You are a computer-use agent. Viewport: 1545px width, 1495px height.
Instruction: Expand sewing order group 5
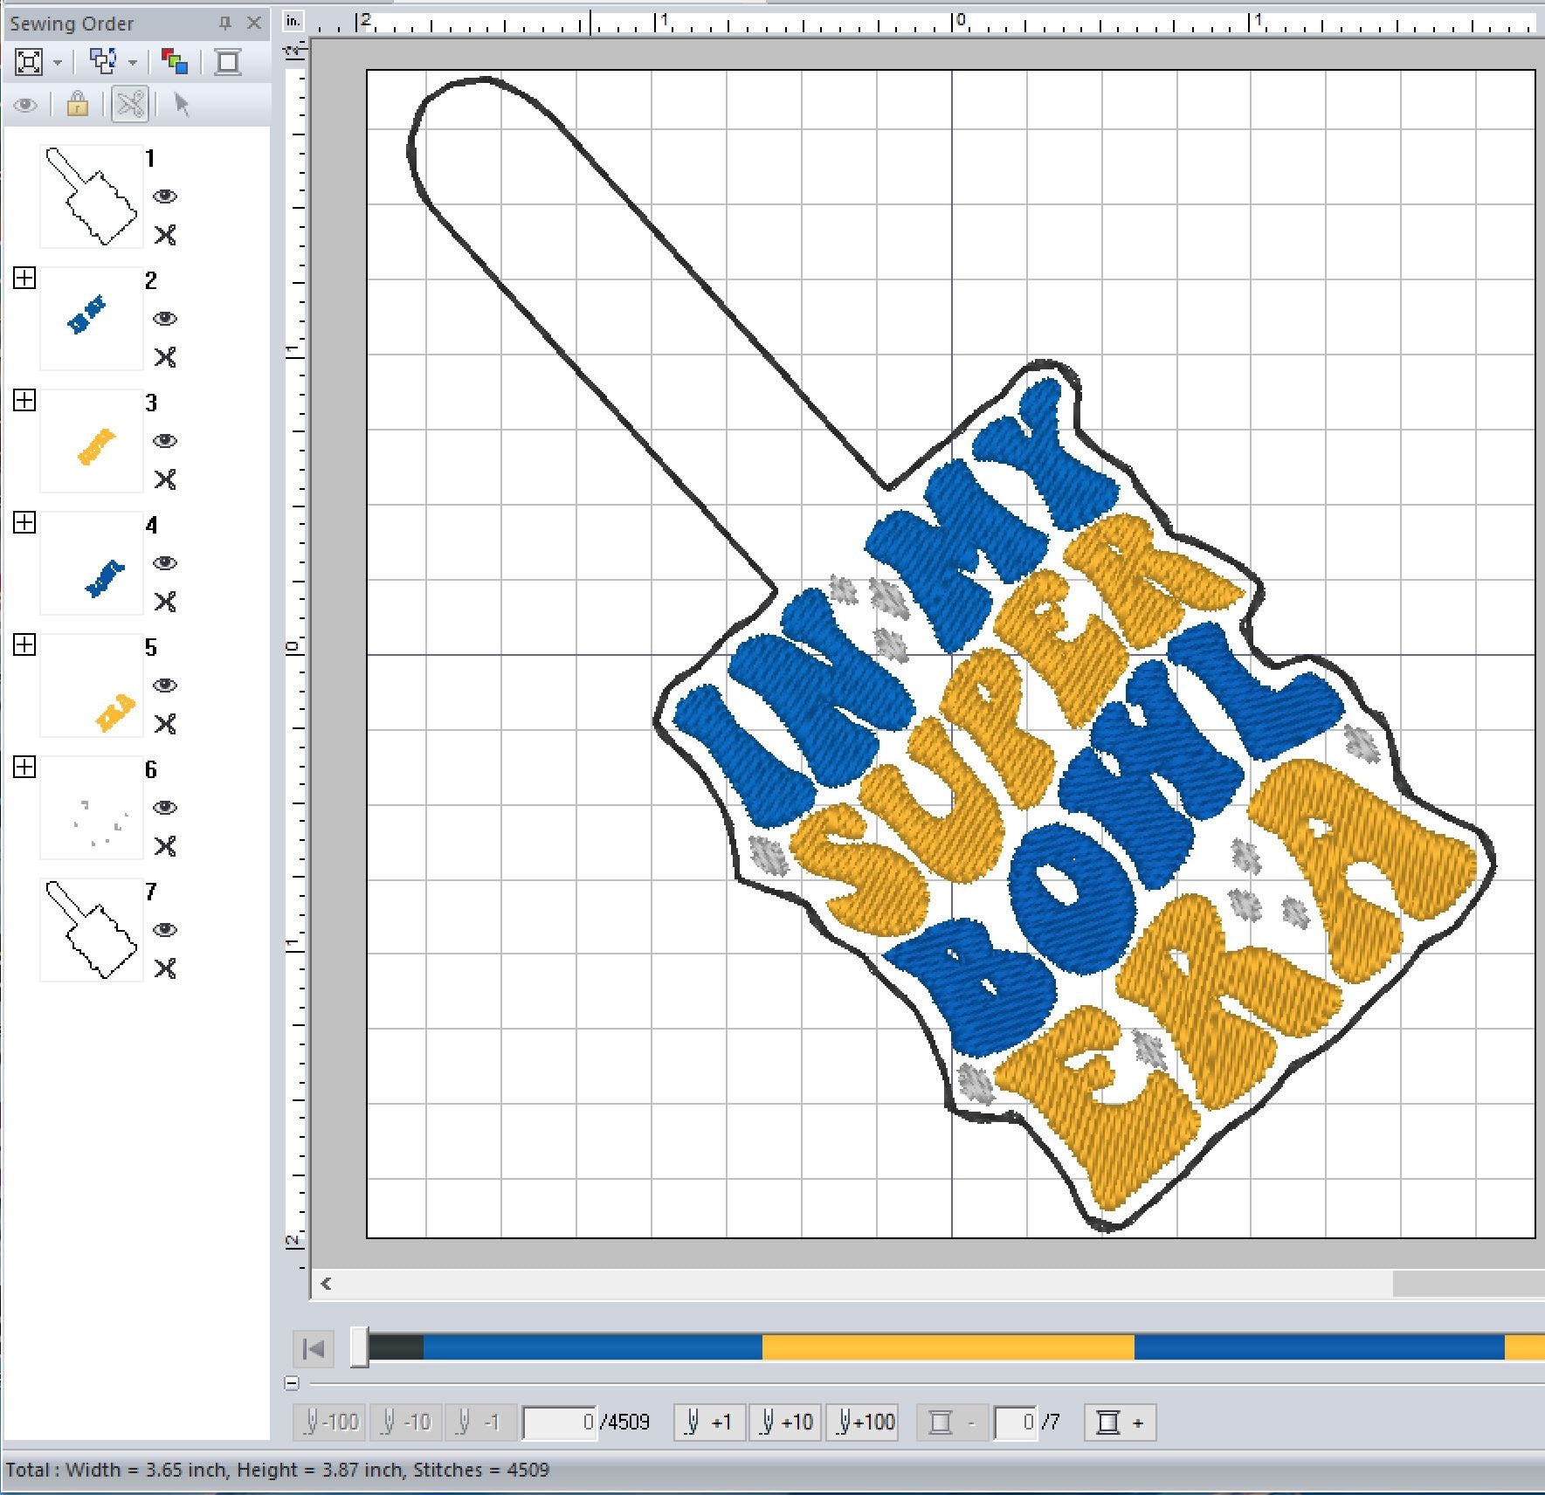tap(24, 645)
